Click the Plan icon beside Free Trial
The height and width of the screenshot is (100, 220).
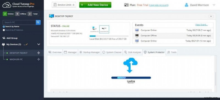tap(126, 5)
